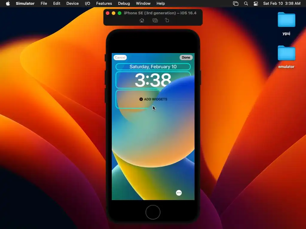
Task: Open the Edit menu
Action: pyautogui.click(x=56, y=4)
